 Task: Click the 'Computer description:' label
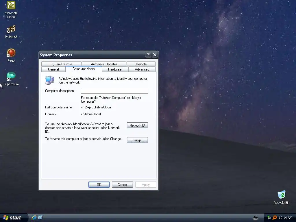pyautogui.click(x=60, y=91)
